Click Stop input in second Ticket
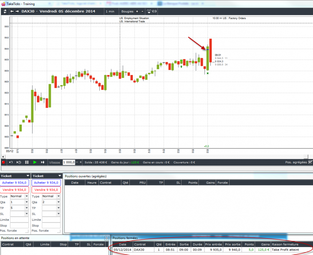313x255 pixels. pos(51,225)
